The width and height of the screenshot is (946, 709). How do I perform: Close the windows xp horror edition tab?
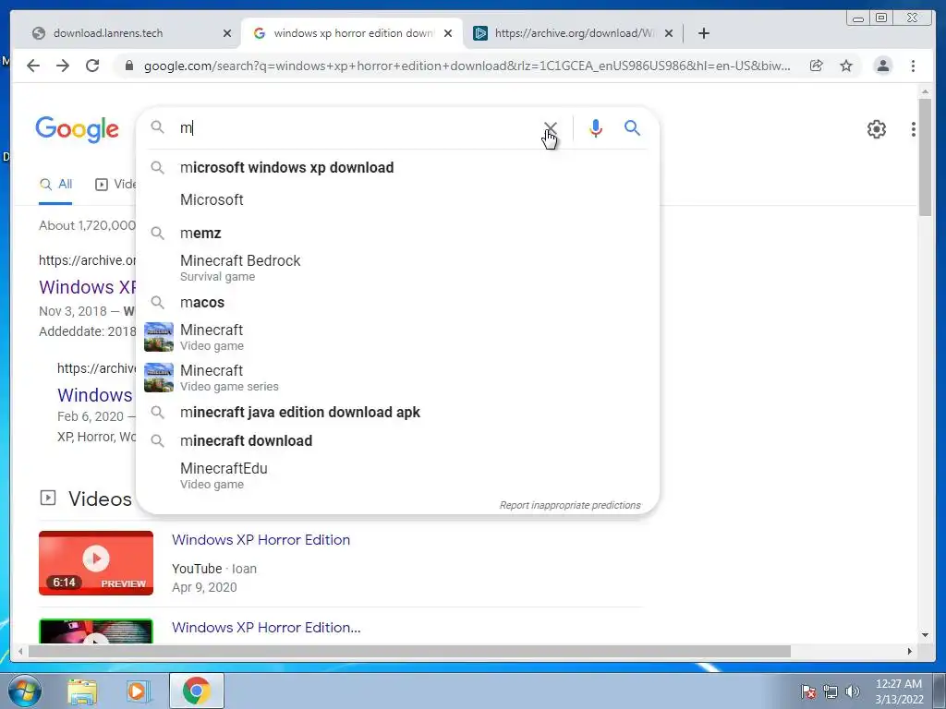[x=448, y=34]
